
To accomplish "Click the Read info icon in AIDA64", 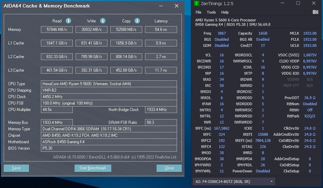I will (68, 21).
